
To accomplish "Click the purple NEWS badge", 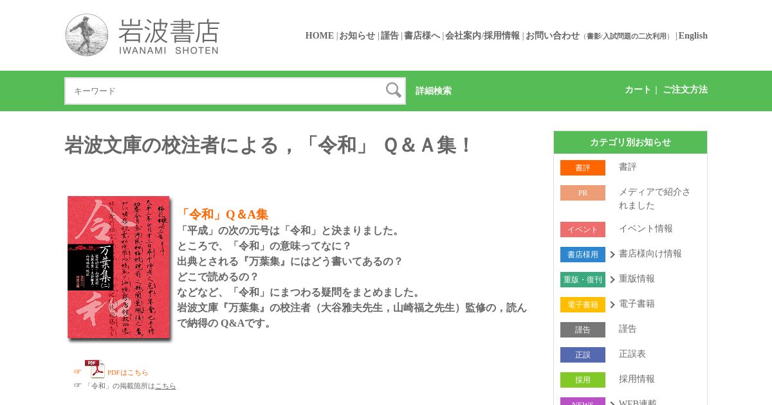I will pos(583,401).
